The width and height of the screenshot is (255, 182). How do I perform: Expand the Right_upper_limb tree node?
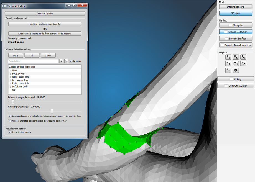(11, 77)
